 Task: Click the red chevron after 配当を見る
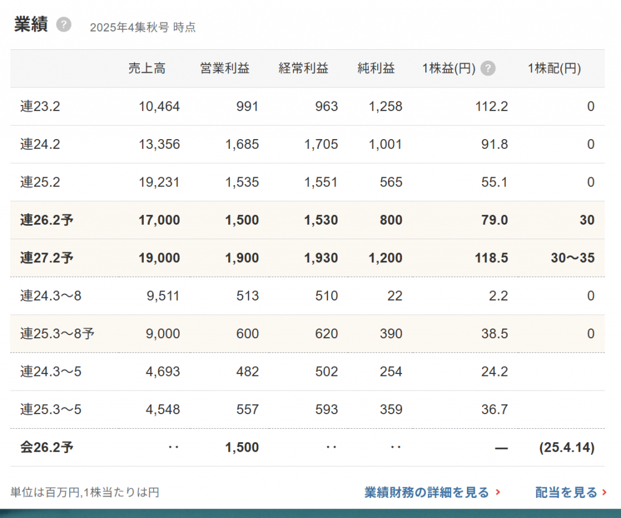(603, 492)
